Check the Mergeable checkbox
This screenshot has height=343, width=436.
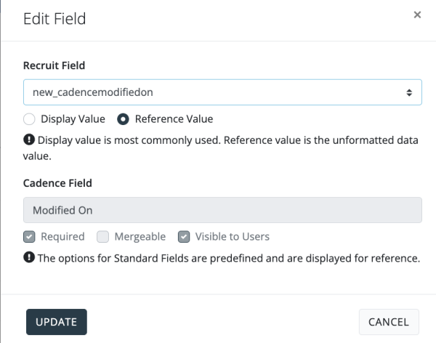(x=102, y=236)
